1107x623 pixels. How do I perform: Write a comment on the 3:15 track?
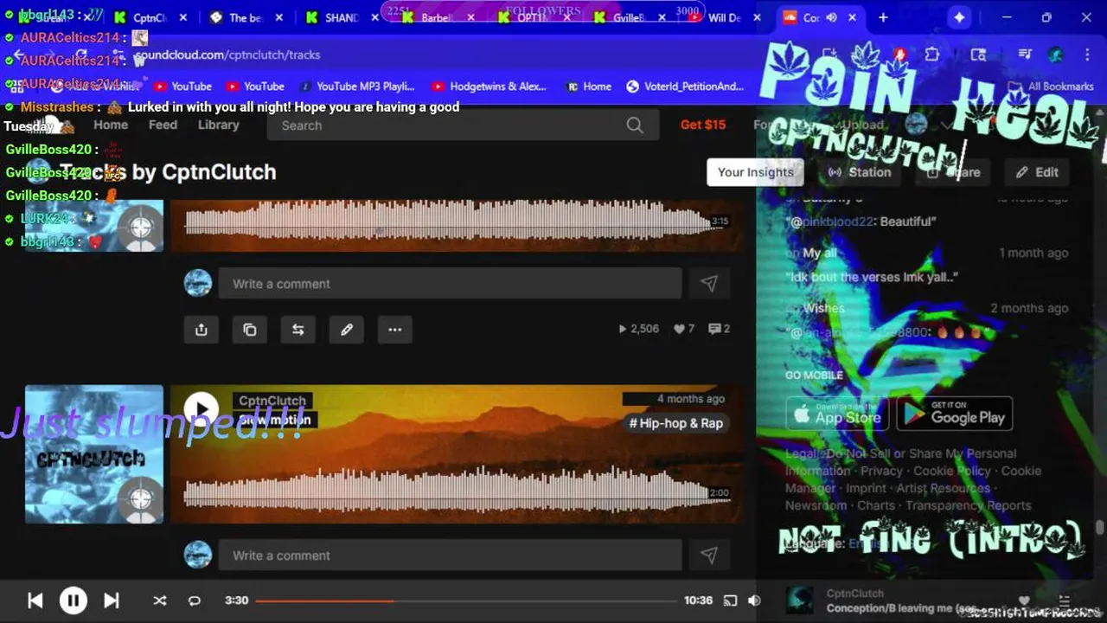pos(450,284)
